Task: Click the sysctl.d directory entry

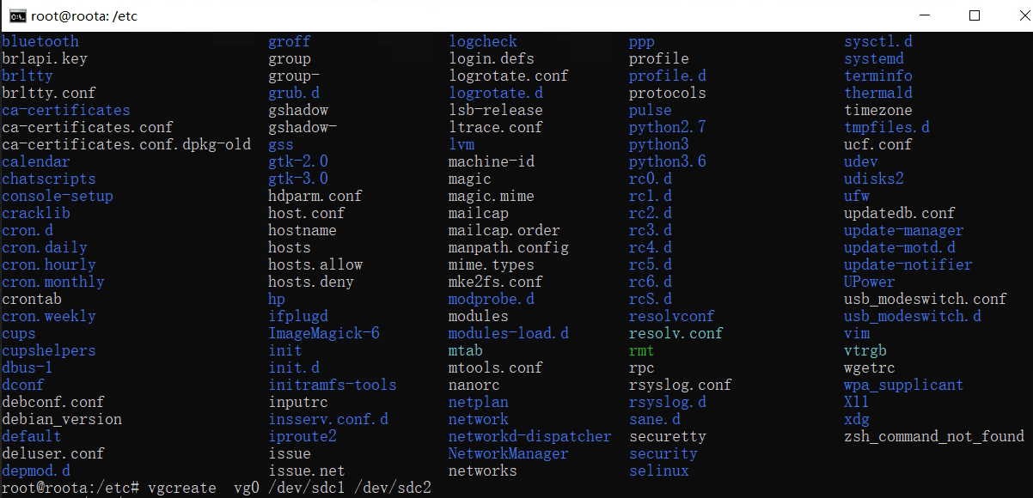Action: click(x=877, y=41)
